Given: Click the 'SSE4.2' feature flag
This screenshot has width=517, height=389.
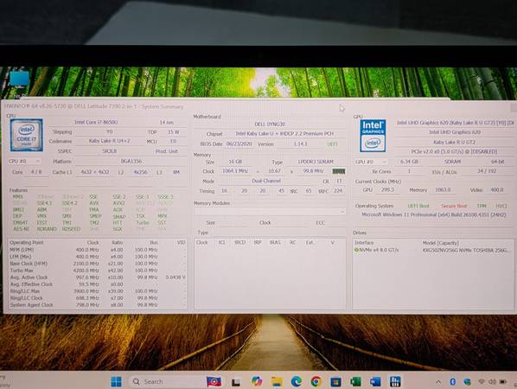Looking at the screenshot, I should pyautogui.click(x=69, y=203).
